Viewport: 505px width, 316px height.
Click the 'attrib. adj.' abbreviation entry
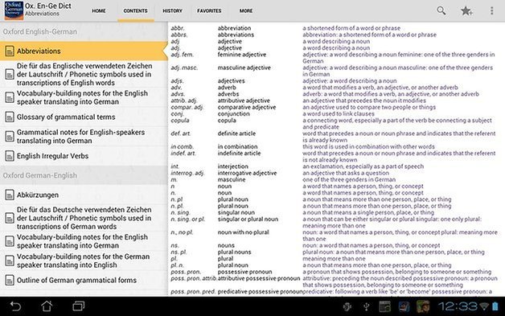click(184, 101)
